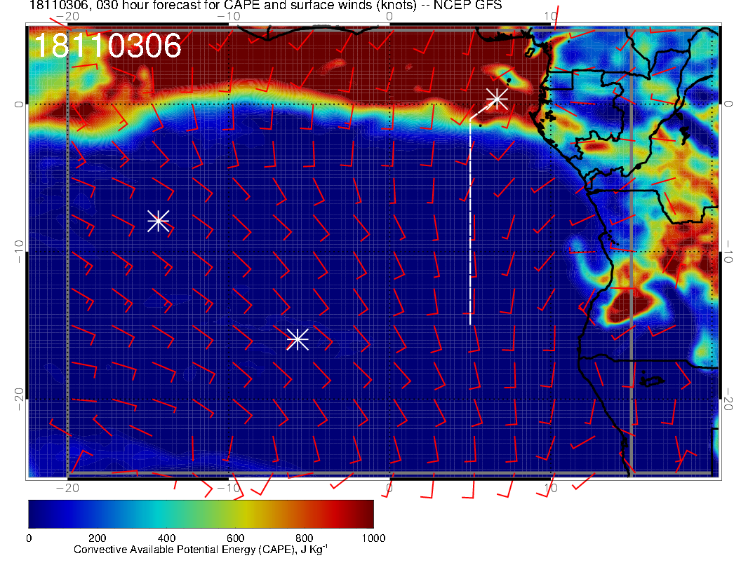Click the colorbar label 200

pos(98,538)
